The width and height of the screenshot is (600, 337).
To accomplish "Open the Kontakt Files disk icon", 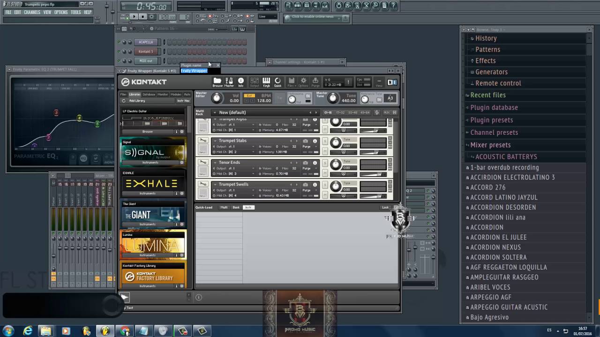I will [x=291, y=81].
